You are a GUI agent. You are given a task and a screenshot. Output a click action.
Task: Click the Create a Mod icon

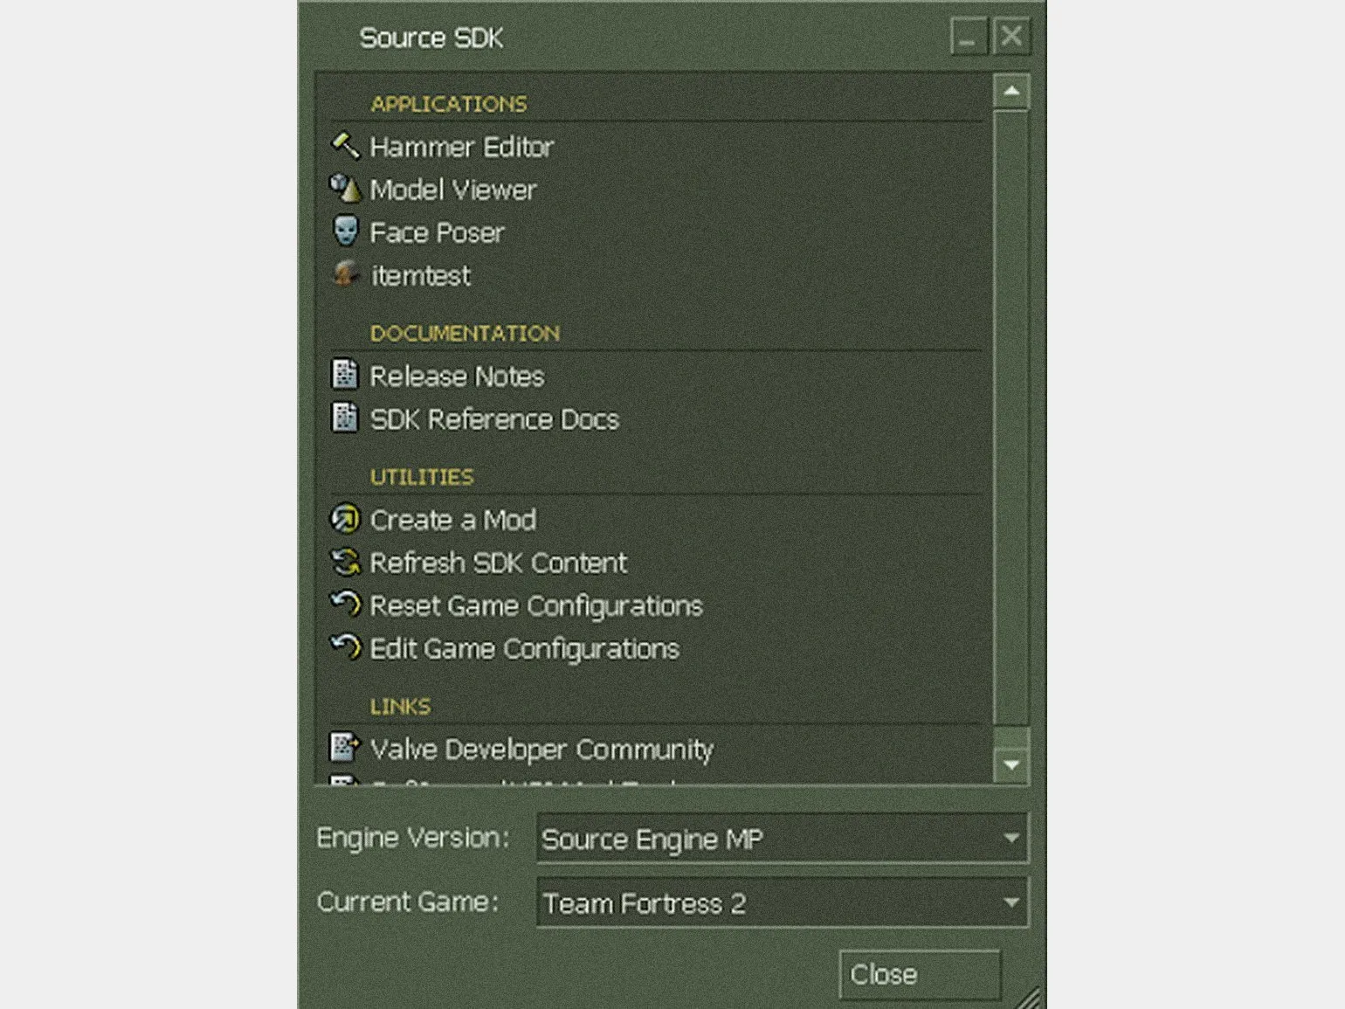345,519
